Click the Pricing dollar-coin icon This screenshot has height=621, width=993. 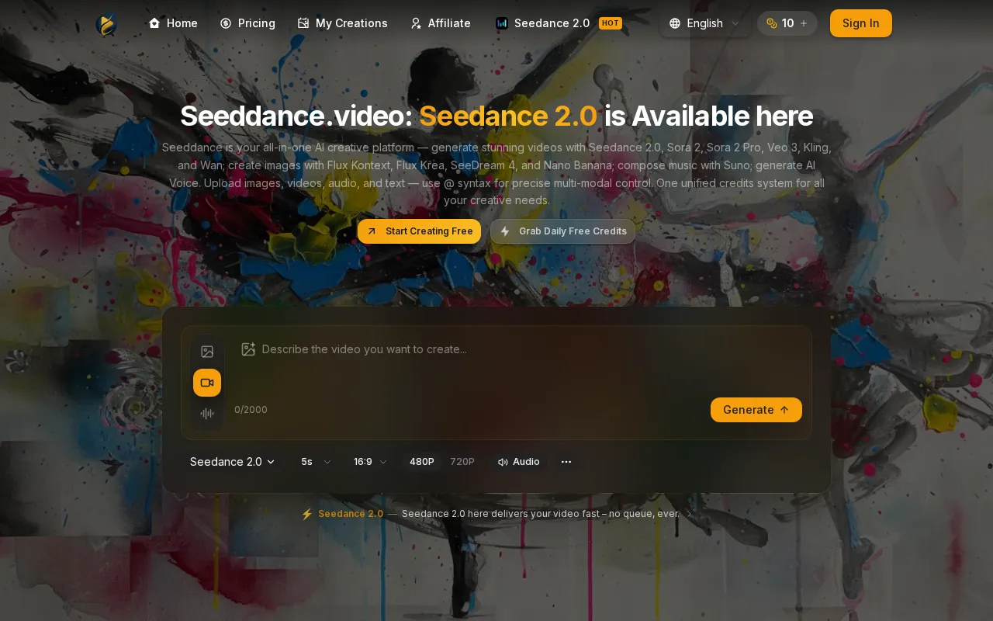click(226, 23)
